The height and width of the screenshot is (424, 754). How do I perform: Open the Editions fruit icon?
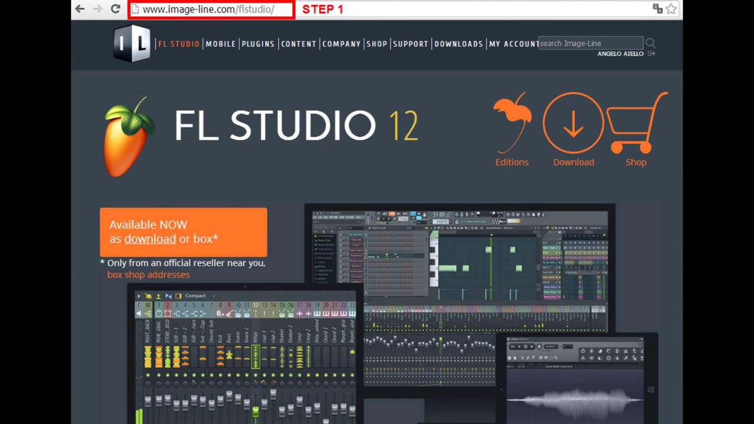512,122
